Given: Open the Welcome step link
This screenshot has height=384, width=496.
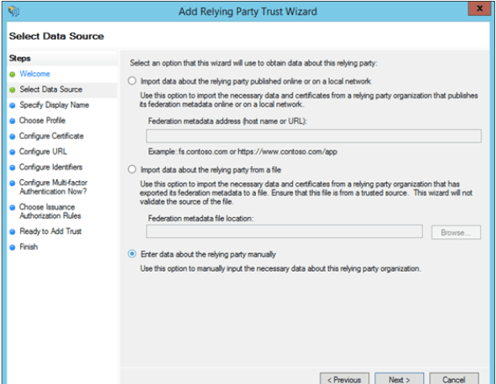Looking at the screenshot, I should pyautogui.click(x=34, y=74).
